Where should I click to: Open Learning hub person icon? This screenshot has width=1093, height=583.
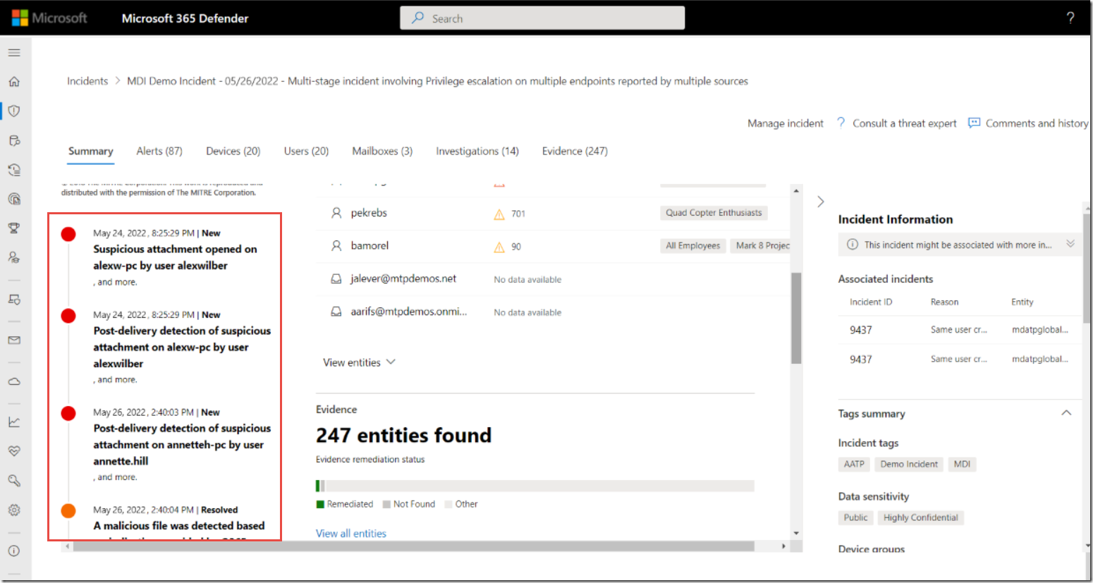coord(14,257)
